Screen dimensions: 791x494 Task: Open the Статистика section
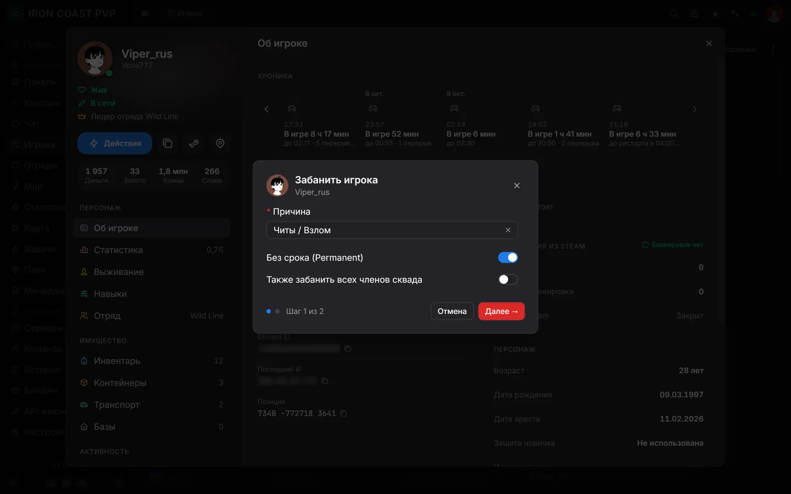pos(152,250)
